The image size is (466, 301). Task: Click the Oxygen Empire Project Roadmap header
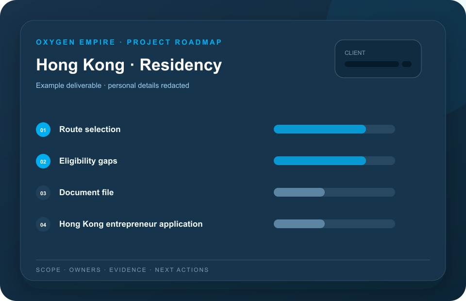pos(129,42)
